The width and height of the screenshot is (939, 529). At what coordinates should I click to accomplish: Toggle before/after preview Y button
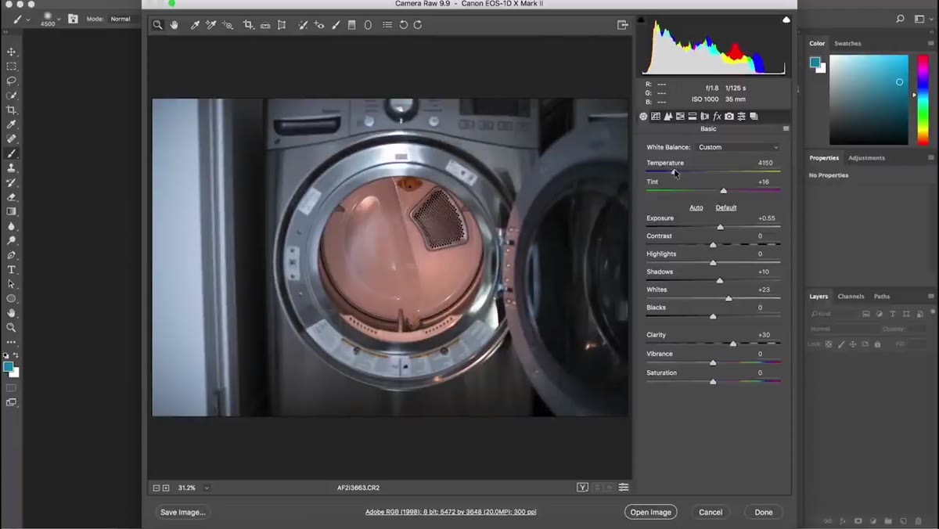coord(582,488)
